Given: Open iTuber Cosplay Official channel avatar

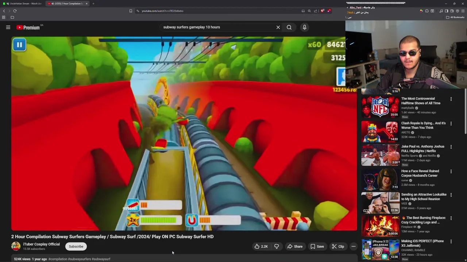Looking at the screenshot, I should [16, 246].
